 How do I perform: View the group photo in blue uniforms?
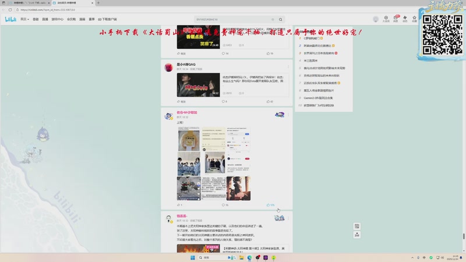(189, 164)
